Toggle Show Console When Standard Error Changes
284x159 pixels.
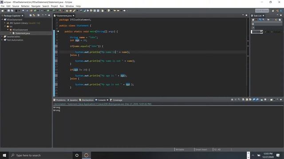pyautogui.click(x=257, y=99)
